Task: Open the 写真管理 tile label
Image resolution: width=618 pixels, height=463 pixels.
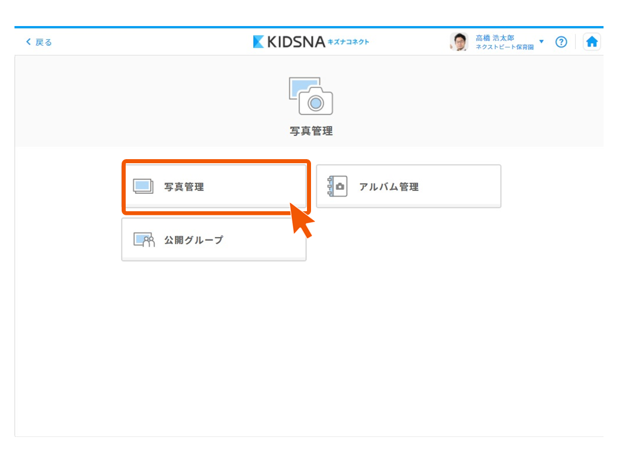Action: (x=184, y=187)
